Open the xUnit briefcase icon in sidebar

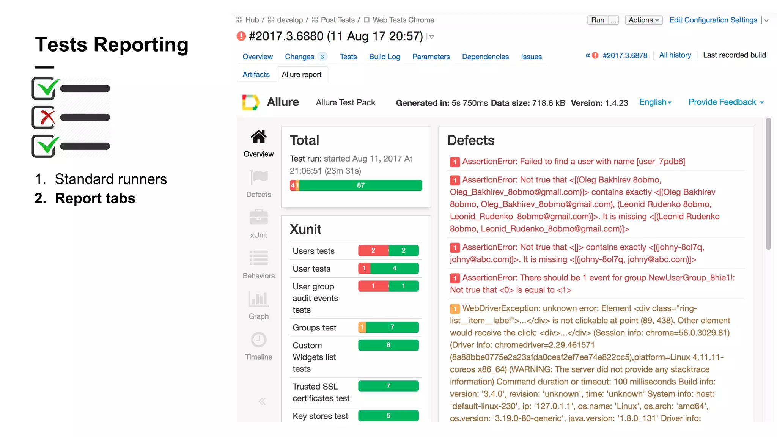tap(258, 217)
